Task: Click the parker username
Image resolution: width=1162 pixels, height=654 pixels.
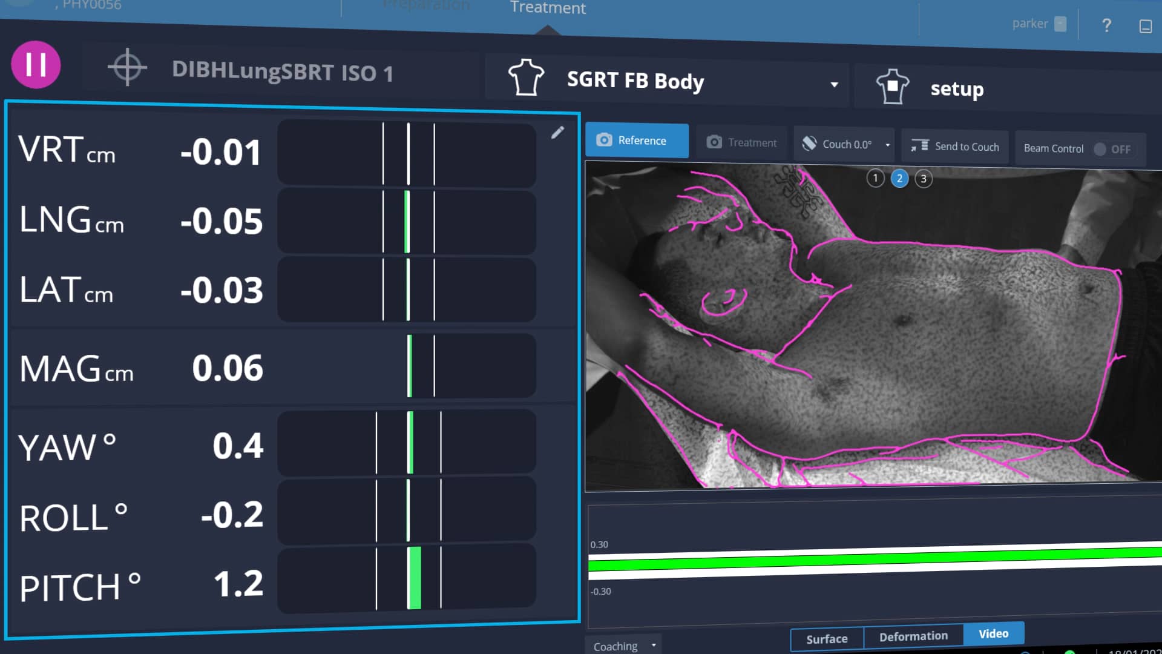Action: (x=1029, y=24)
